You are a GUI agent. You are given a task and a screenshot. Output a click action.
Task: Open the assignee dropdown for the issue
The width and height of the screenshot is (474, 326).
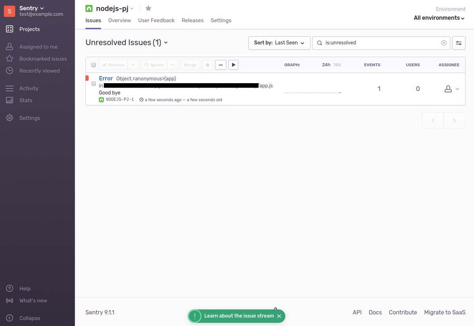[x=452, y=89]
